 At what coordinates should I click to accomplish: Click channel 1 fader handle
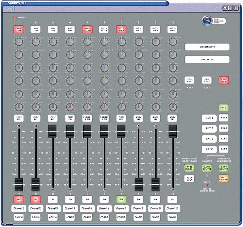(x=19, y=184)
